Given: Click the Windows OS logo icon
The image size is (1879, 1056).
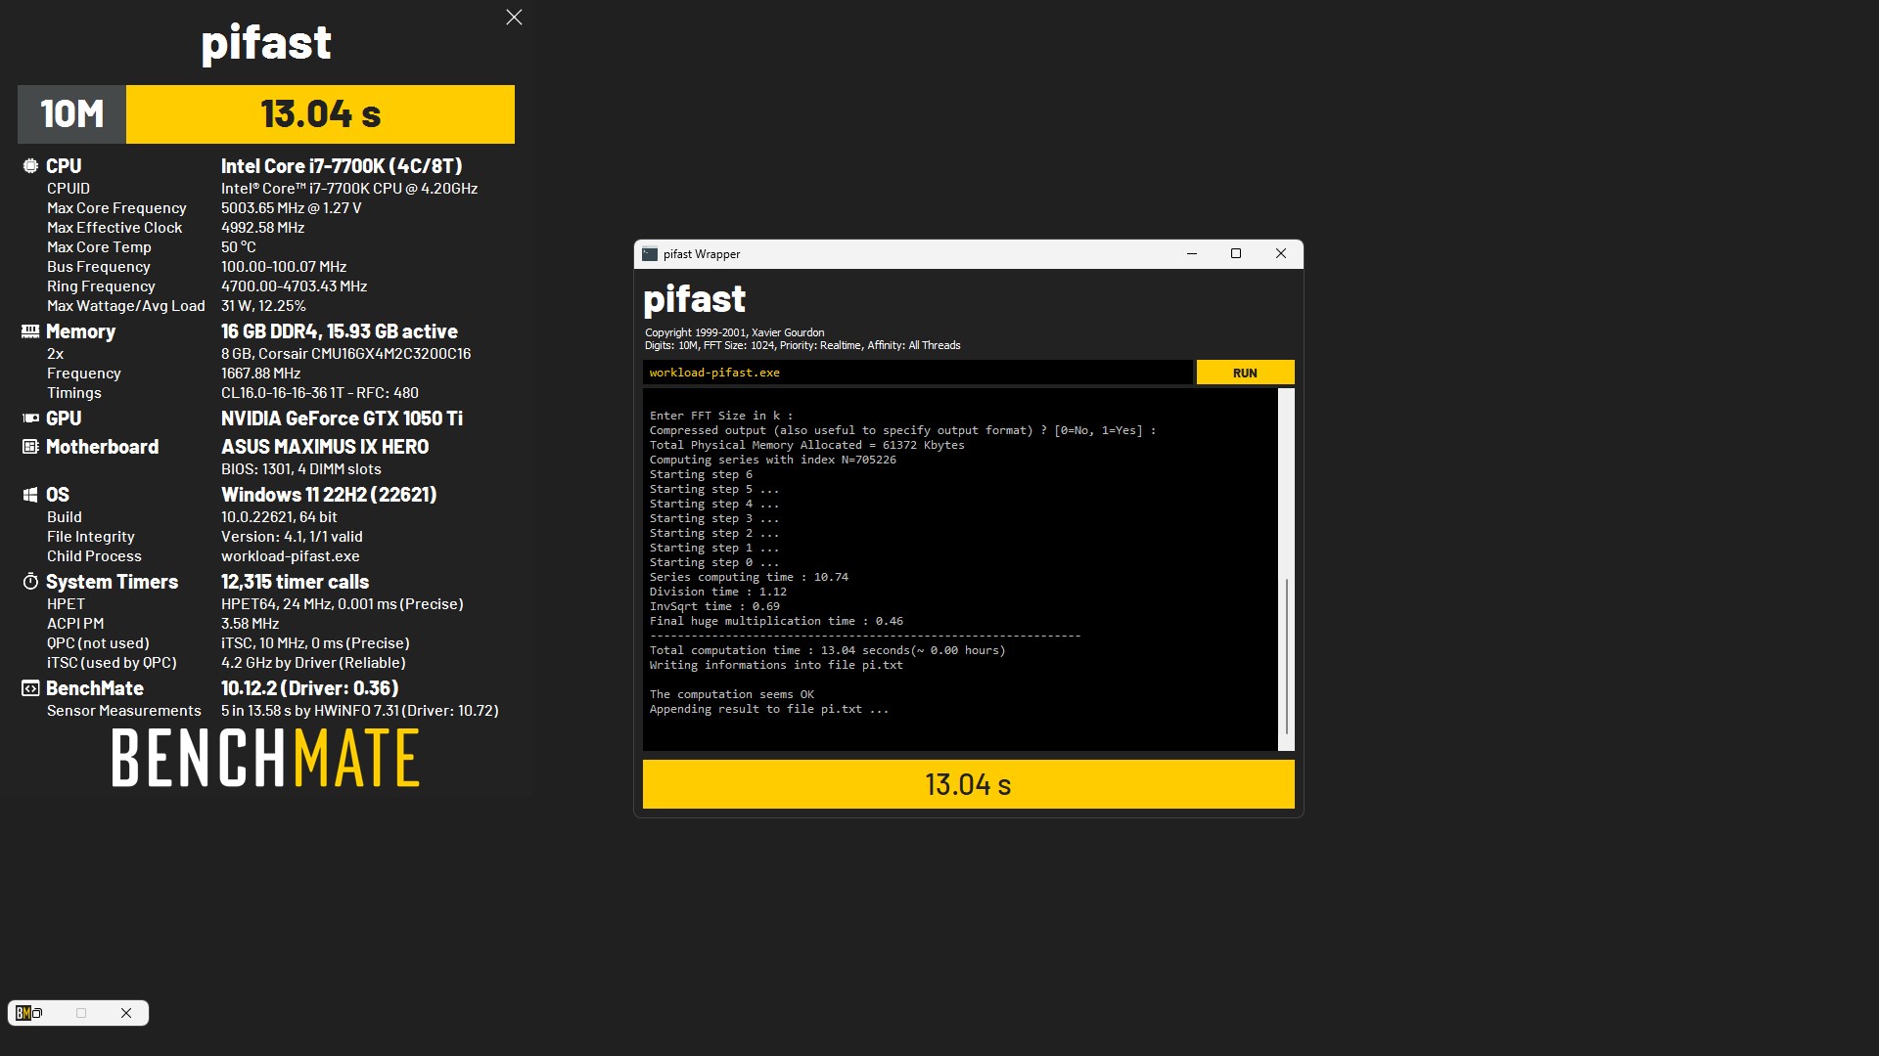Looking at the screenshot, I should click(x=30, y=495).
